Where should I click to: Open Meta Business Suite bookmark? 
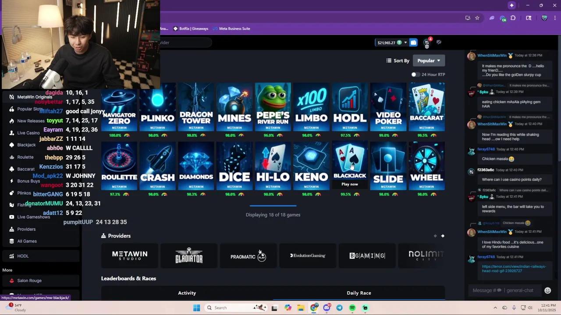point(231,28)
